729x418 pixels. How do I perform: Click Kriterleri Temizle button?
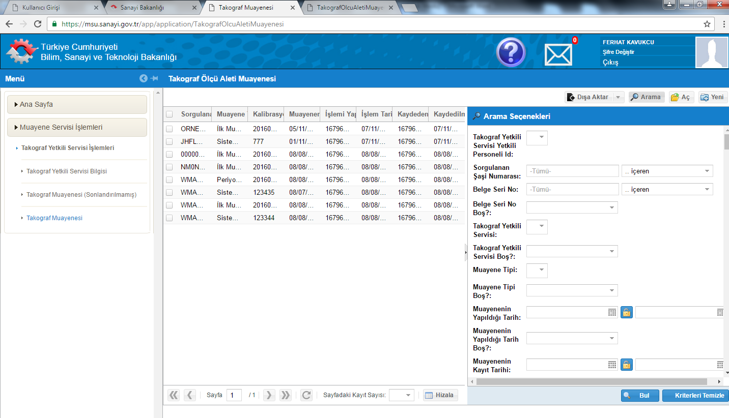[x=695, y=396]
